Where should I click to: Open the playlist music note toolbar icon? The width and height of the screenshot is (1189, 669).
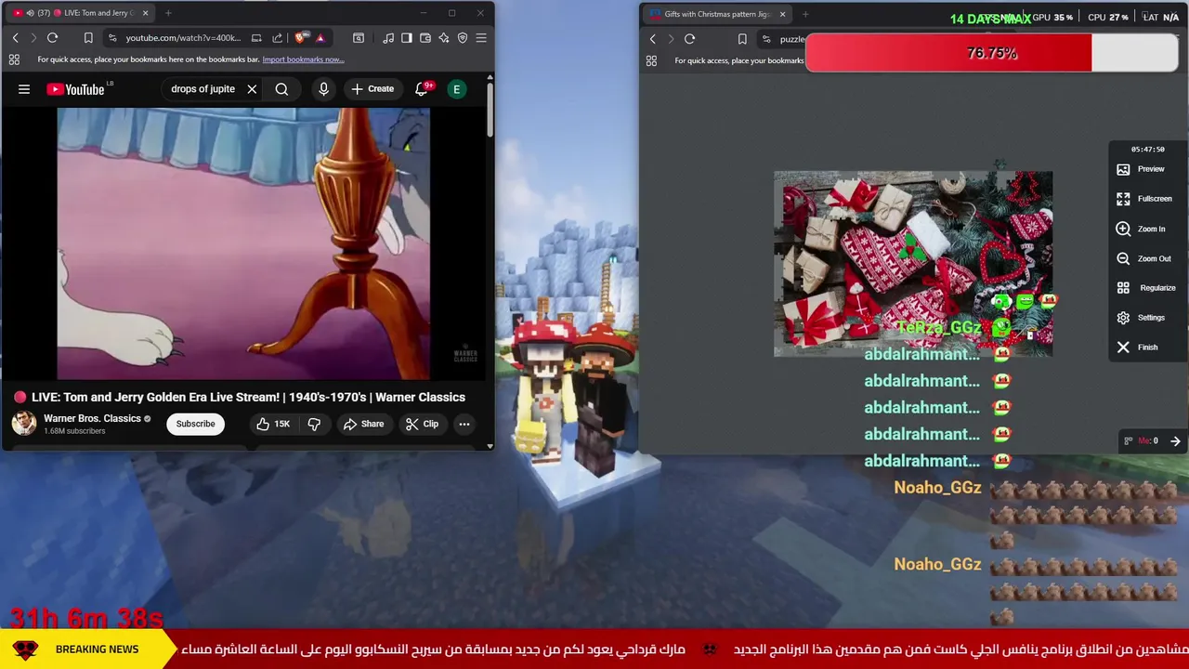pos(387,38)
